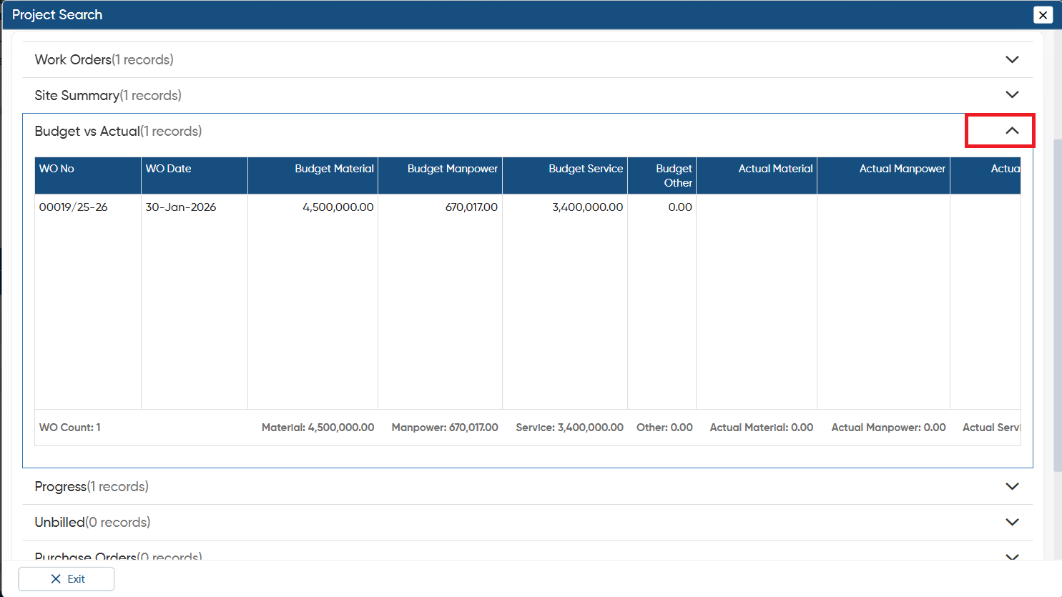Click the Exit button
This screenshot has width=1062, height=597.
[x=67, y=579]
